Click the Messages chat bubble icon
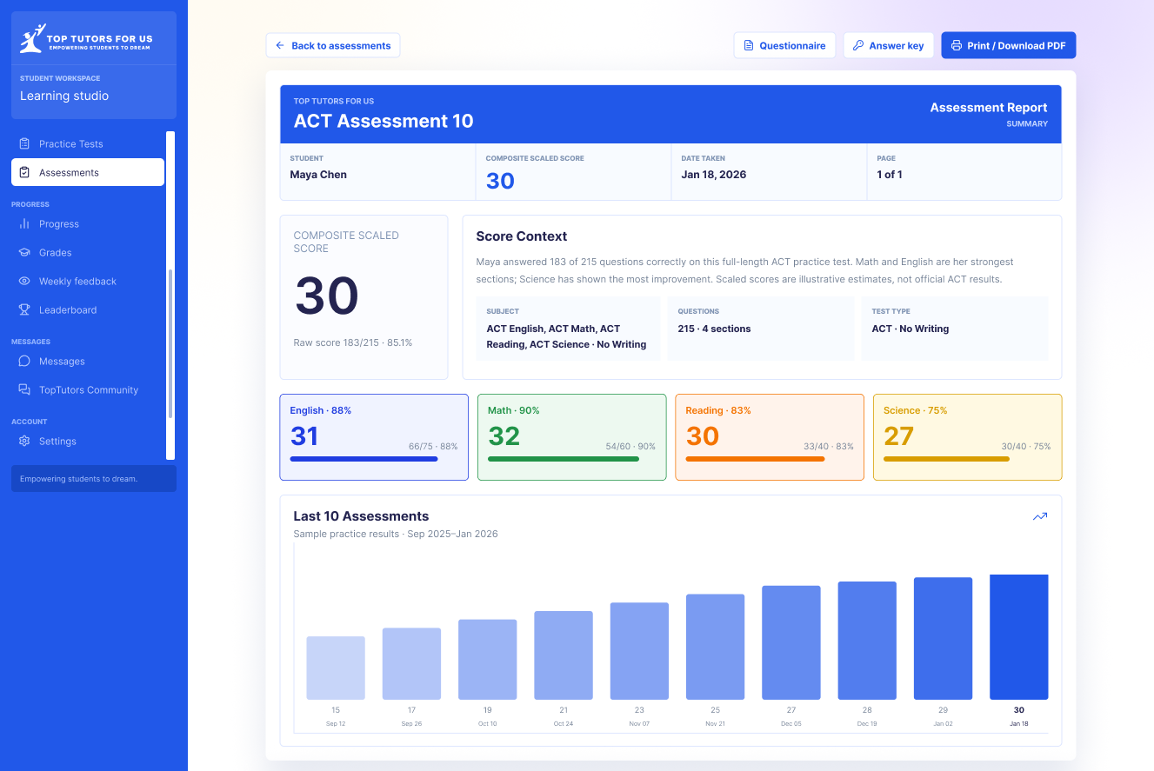The image size is (1154, 771). click(24, 361)
